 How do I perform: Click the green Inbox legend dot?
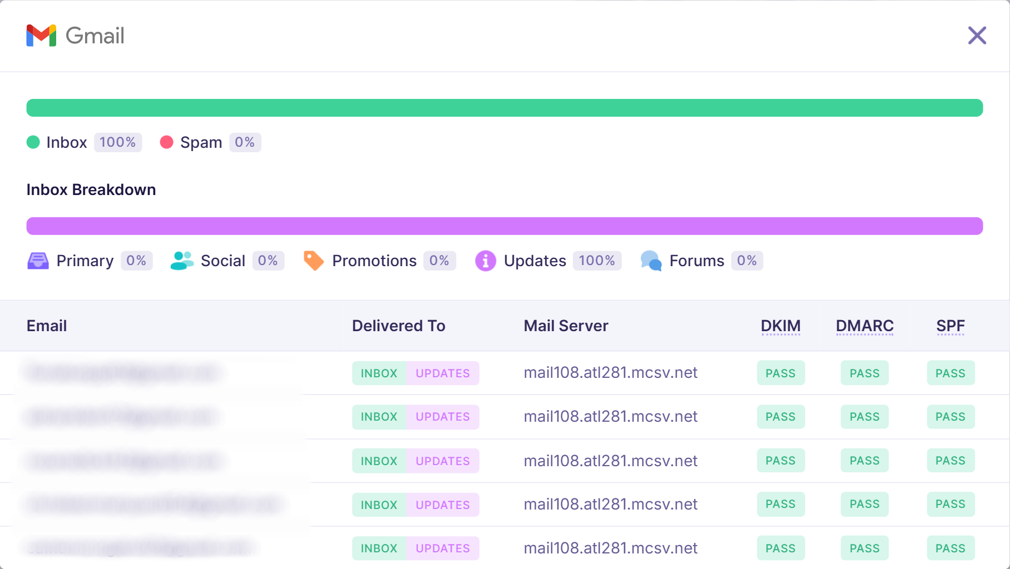click(x=33, y=142)
